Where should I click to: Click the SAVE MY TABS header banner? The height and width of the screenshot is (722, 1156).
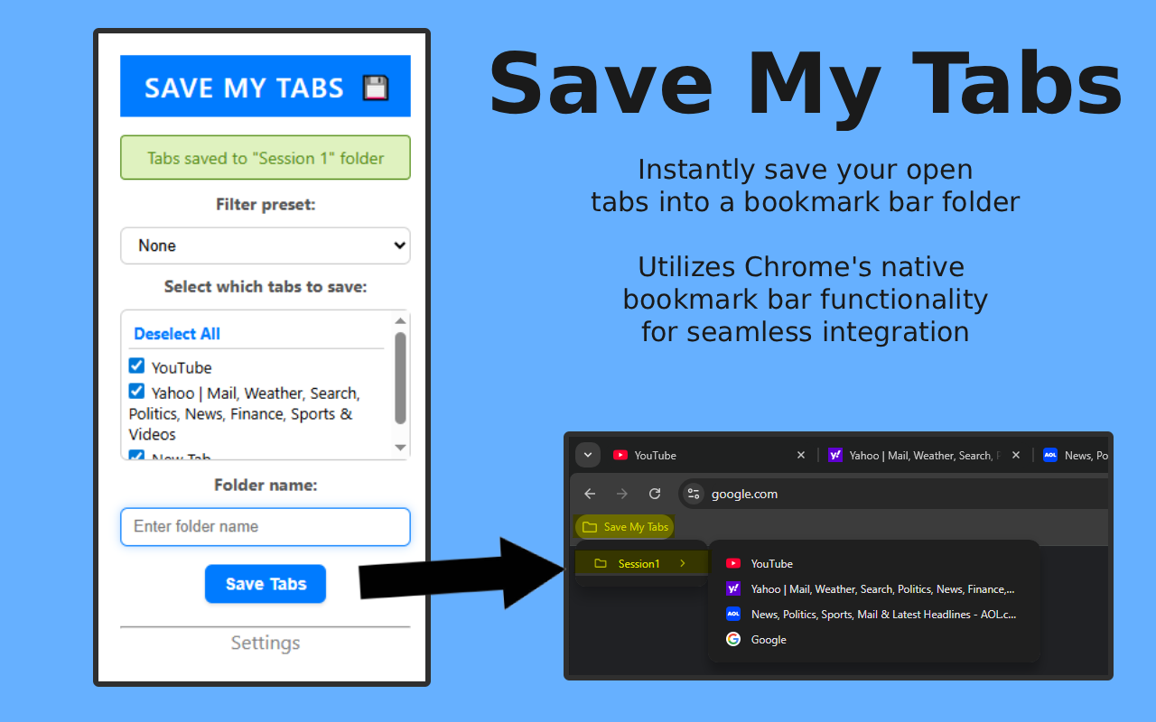(x=266, y=87)
